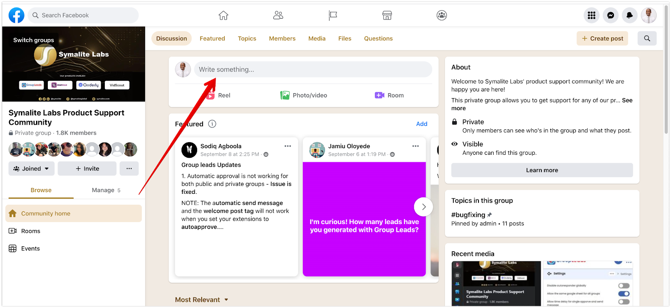Go to the Home feed icon
The image size is (671, 308).
[224, 16]
